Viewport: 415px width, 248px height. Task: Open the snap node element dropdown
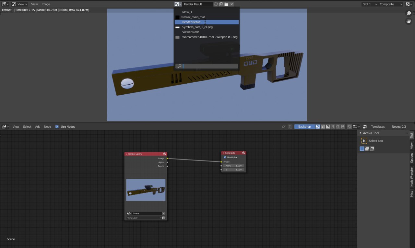pyautogui.click(x=357, y=127)
